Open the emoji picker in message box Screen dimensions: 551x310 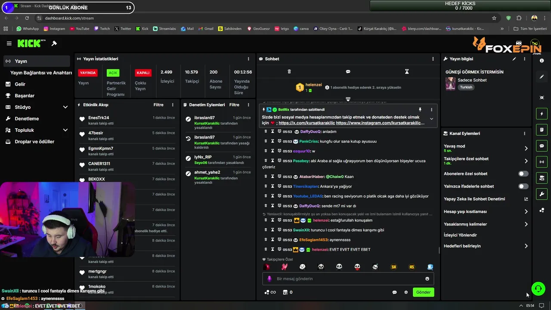click(x=427, y=279)
